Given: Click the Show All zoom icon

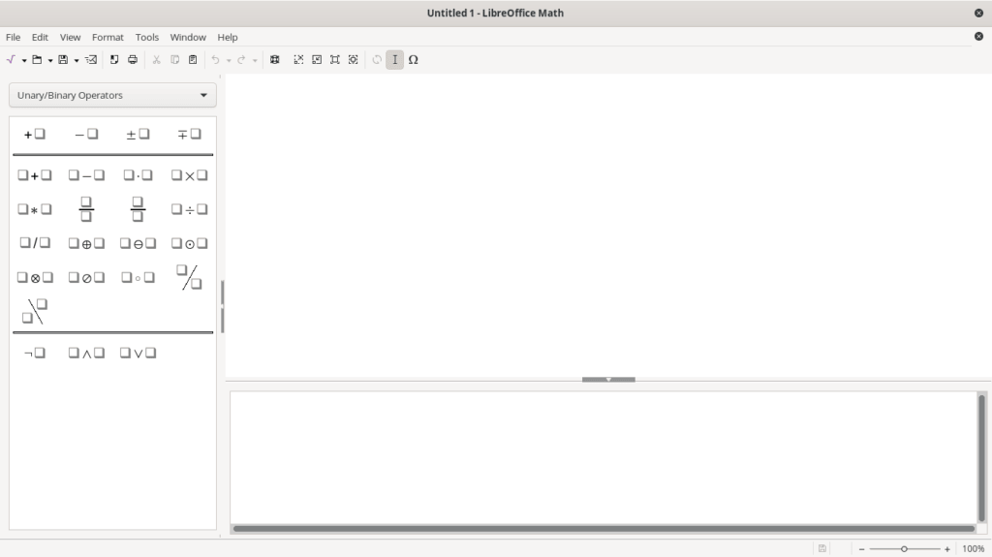Looking at the screenshot, I should pyautogui.click(x=334, y=60).
